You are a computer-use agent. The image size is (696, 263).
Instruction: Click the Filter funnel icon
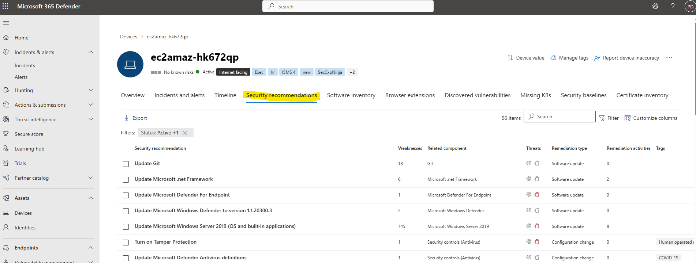602,118
